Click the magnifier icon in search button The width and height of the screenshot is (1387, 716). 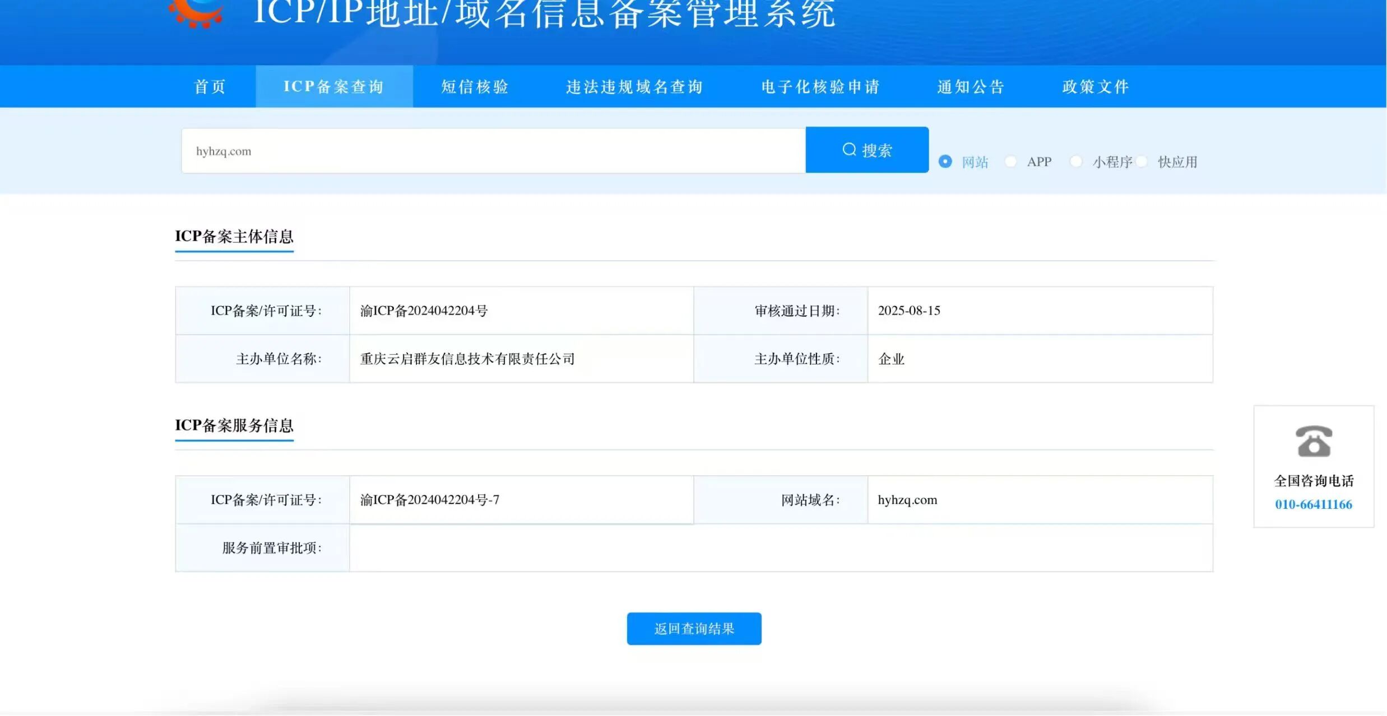(x=849, y=149)
